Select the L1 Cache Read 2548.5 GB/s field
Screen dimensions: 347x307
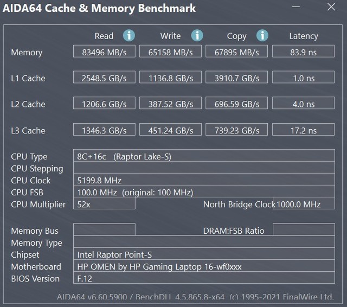tap(104, 78)
